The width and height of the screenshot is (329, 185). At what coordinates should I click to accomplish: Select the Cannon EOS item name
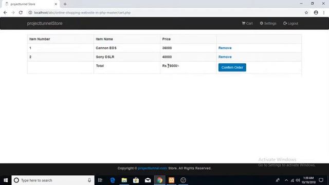click(106, 48)
